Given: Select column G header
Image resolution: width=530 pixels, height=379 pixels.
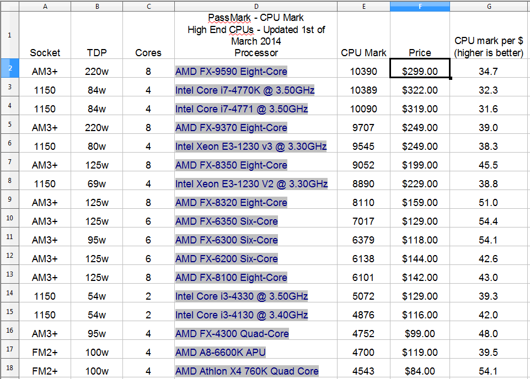Looking at the screenshot, I should 489,7.
